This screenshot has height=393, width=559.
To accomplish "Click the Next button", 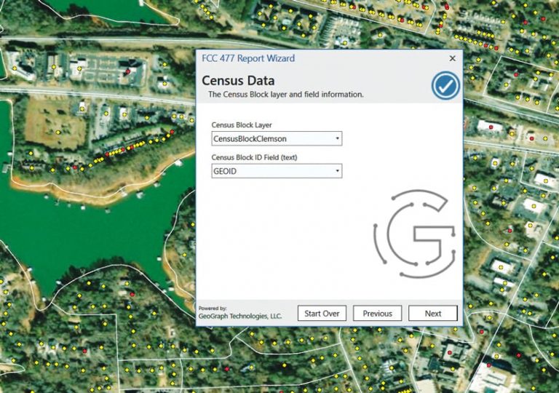I will (433, 313).
